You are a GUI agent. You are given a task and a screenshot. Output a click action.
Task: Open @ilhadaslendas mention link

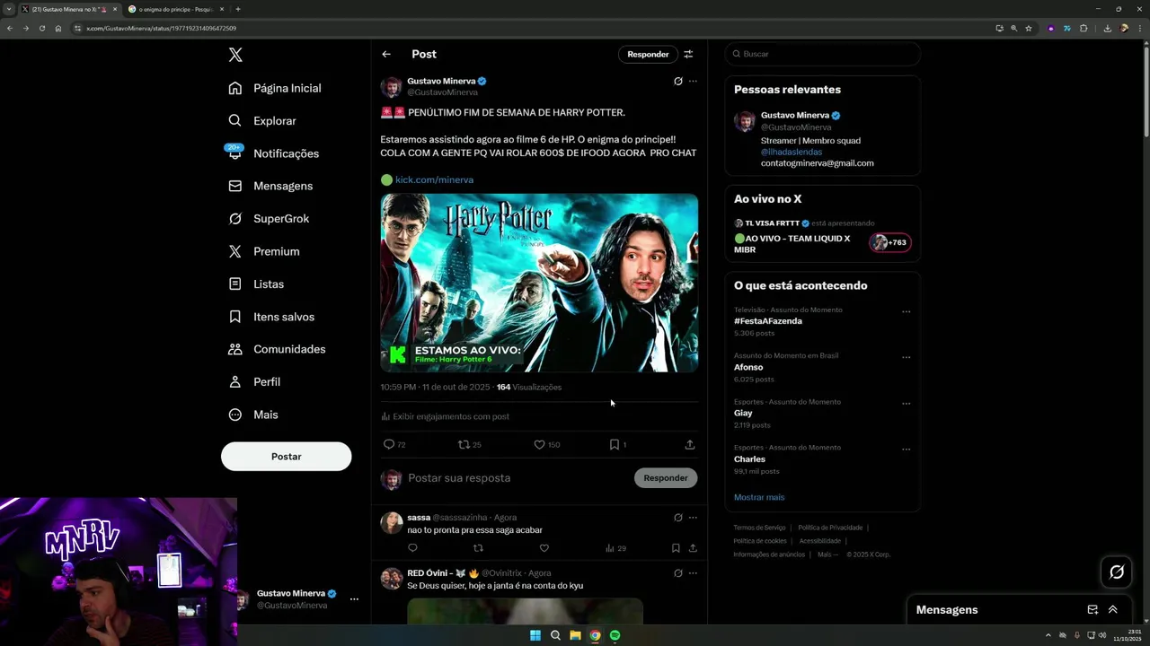coord(792,152)
